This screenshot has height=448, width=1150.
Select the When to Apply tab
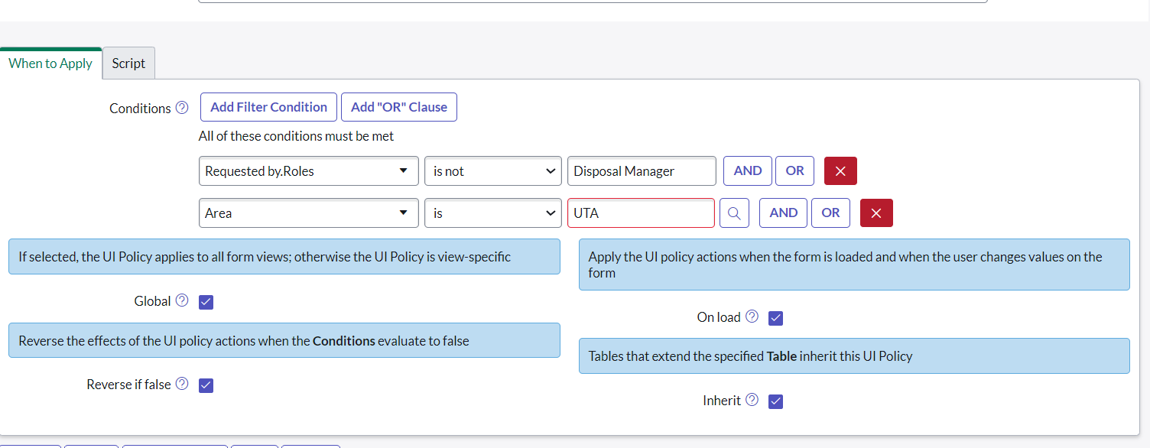pyautogui.click(x=50, y=63)
